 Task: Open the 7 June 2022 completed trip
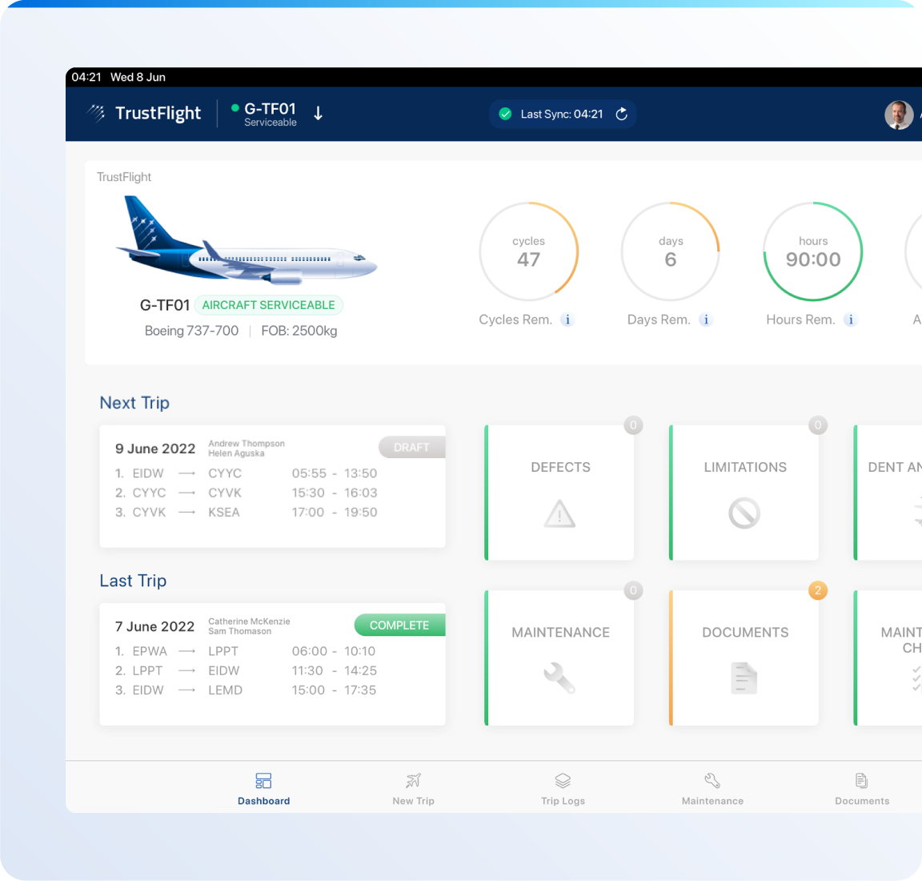coord(272,664)
